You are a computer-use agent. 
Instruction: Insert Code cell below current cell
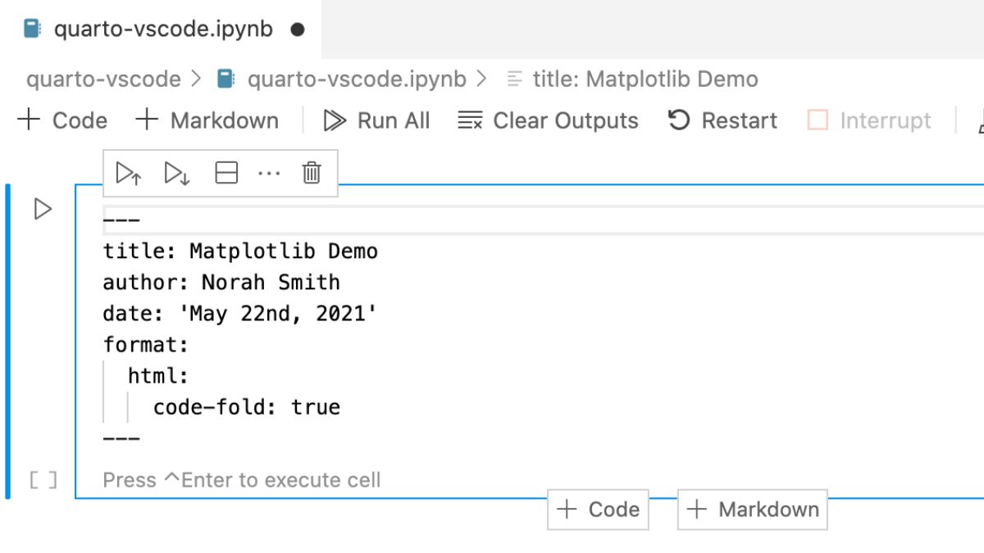pos(598,510)
